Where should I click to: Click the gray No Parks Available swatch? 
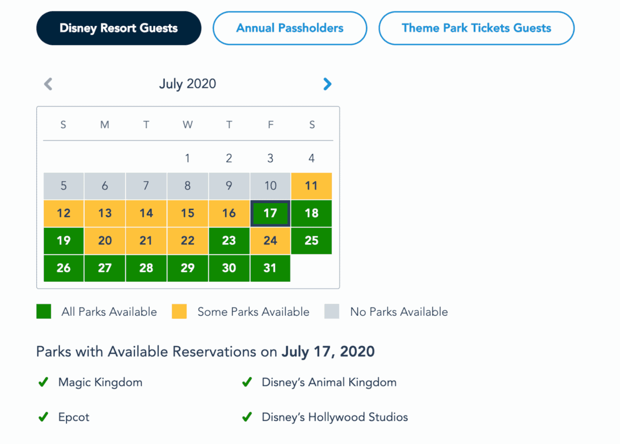click(332, 312)
